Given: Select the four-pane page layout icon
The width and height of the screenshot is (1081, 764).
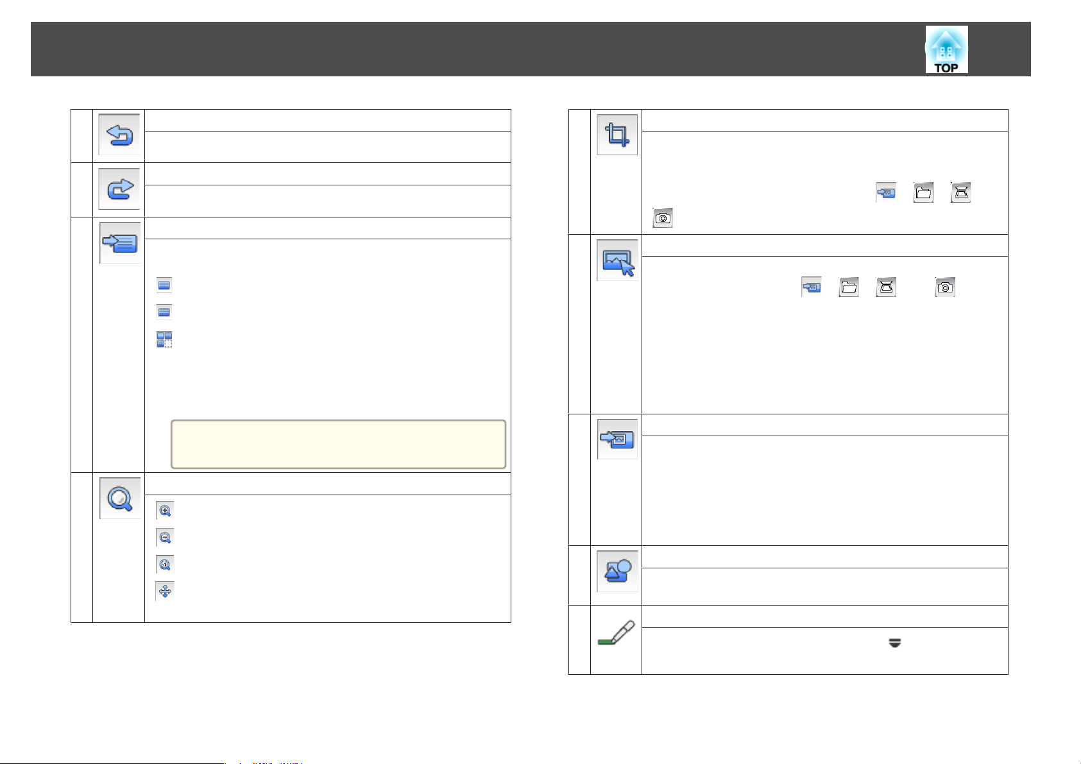Looking at the screenshot, I should pos(164,339).
